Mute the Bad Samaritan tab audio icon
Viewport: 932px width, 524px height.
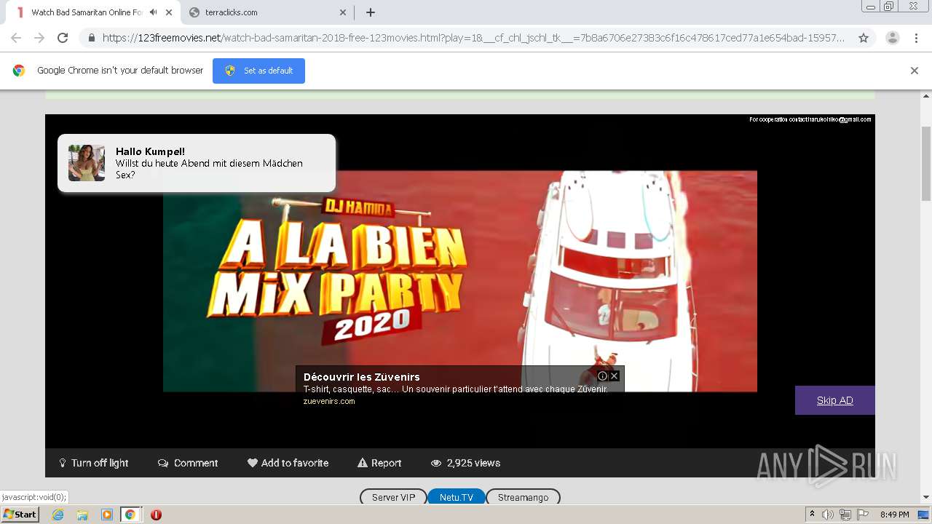point(154,12)
